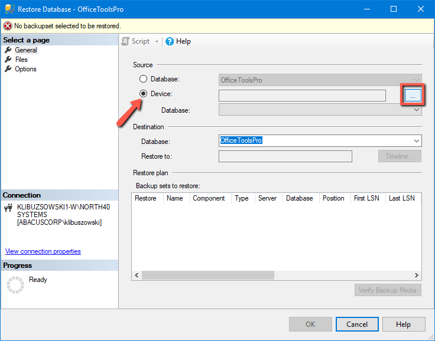Image resolution: width=435 pixels, height=341 pixels.
Task: Click the Server column header
Action: click(268, 198)
